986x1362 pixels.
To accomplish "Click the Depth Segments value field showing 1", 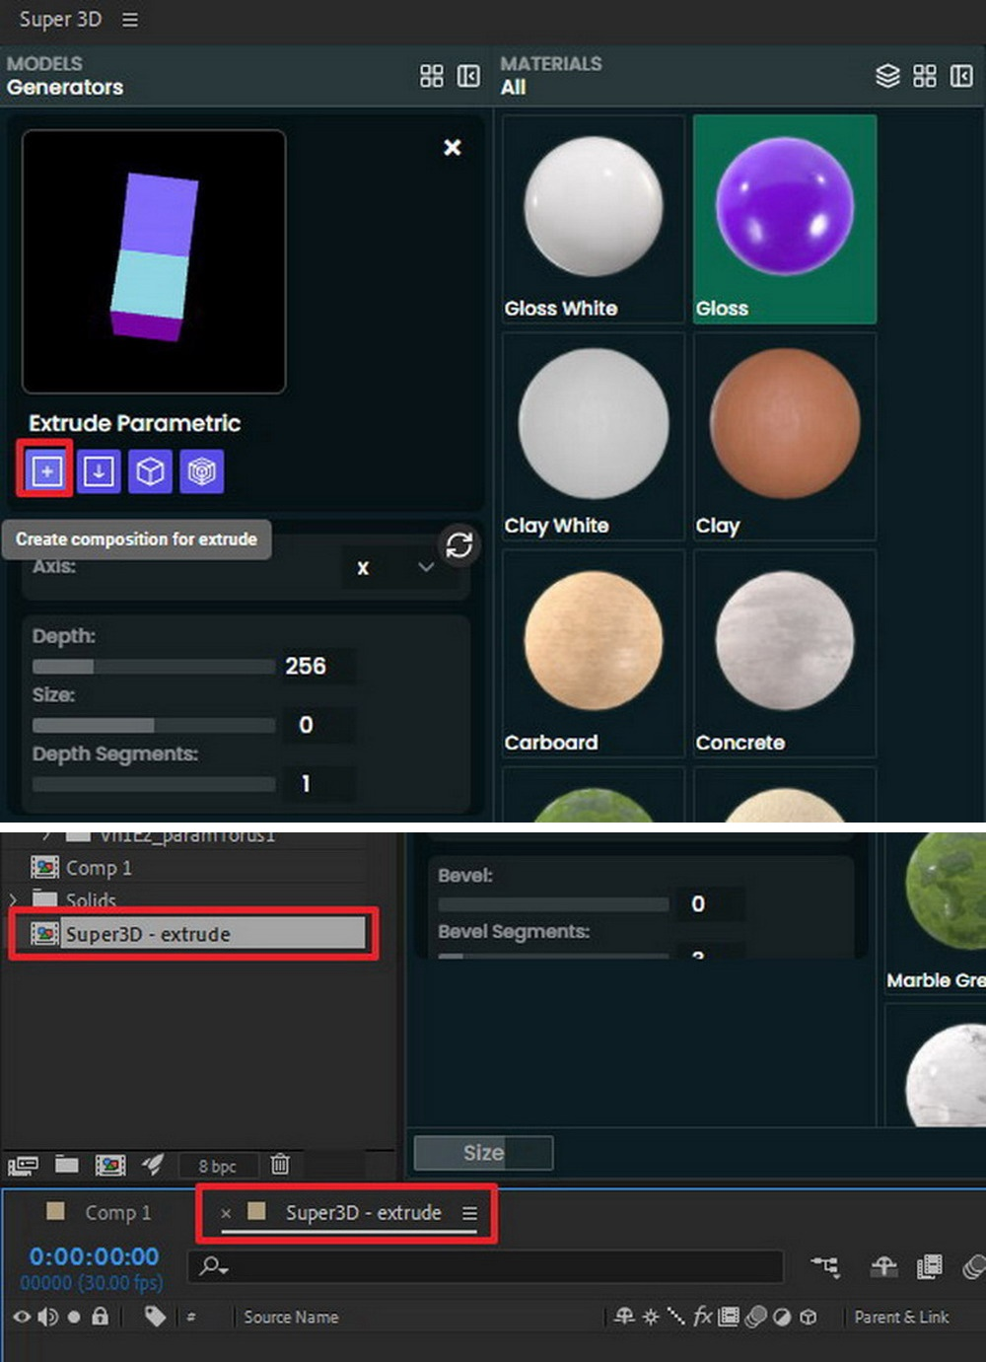I will coord(318,783).
